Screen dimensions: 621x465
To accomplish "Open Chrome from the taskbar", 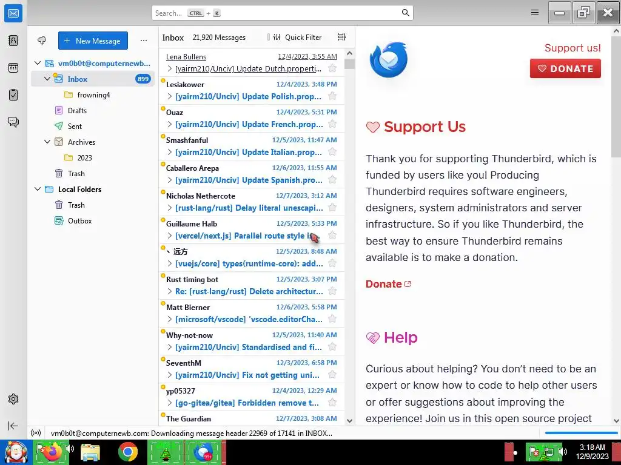I will 127,452.
